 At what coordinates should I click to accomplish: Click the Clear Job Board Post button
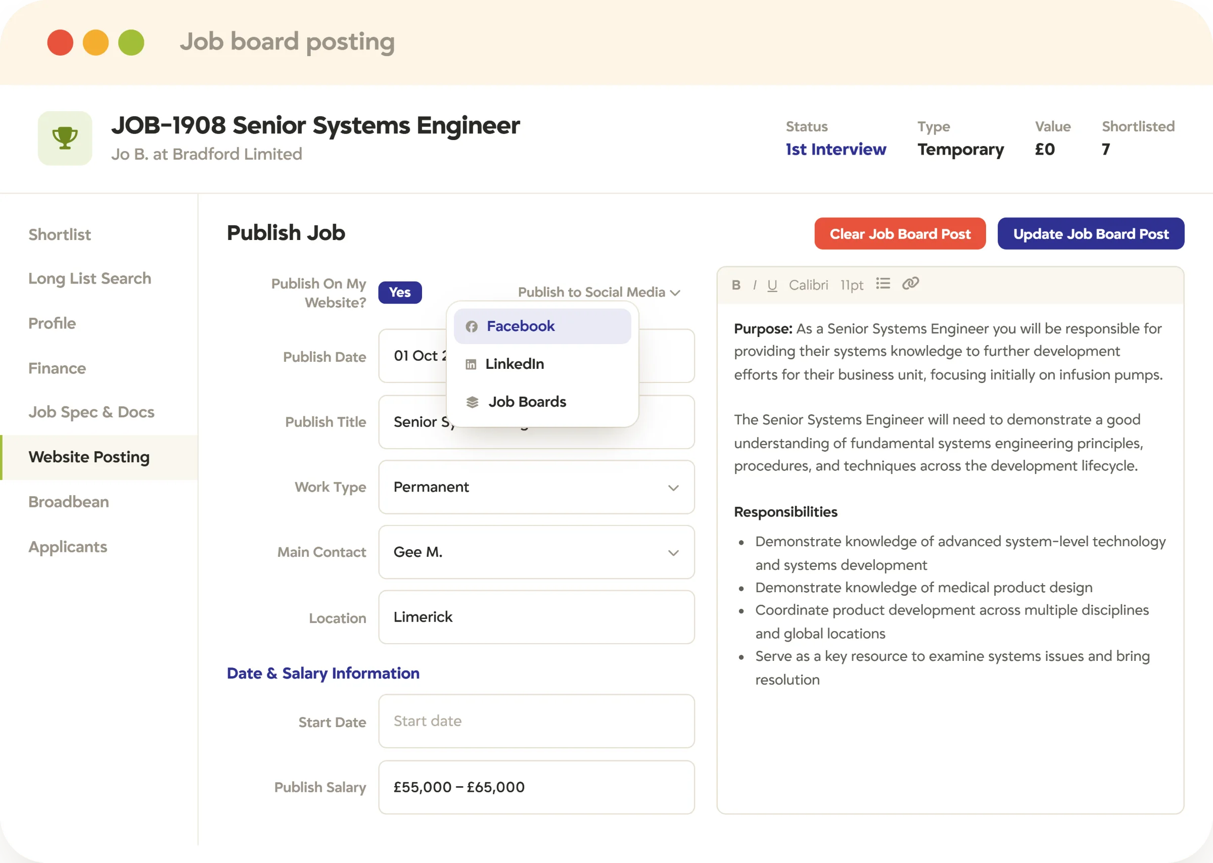click(900, 234)
